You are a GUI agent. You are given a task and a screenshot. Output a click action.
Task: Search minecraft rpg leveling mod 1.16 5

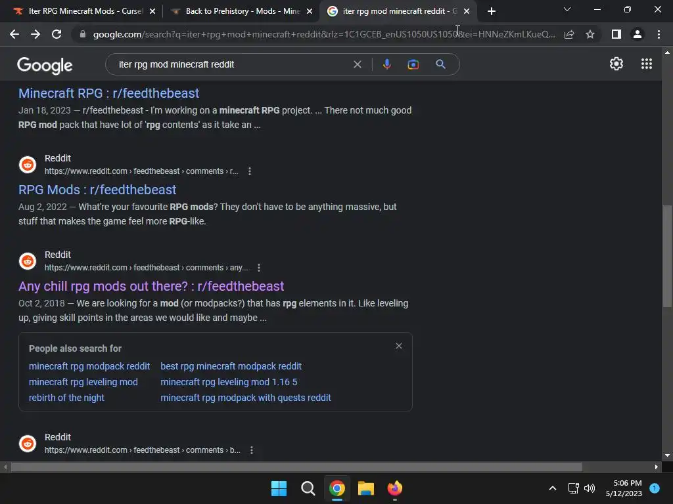point(229,382)
